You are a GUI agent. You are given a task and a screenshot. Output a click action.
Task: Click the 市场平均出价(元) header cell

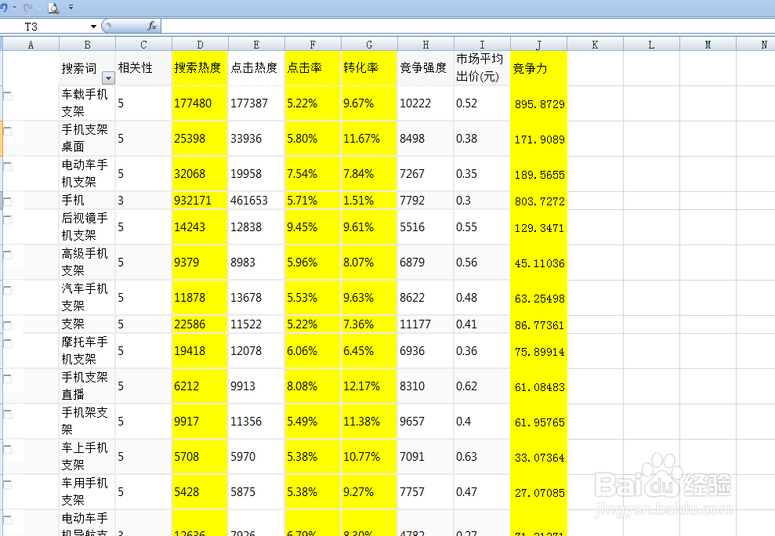(482, 67)
